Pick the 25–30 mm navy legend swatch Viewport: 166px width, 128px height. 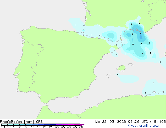tap(53, 125)
